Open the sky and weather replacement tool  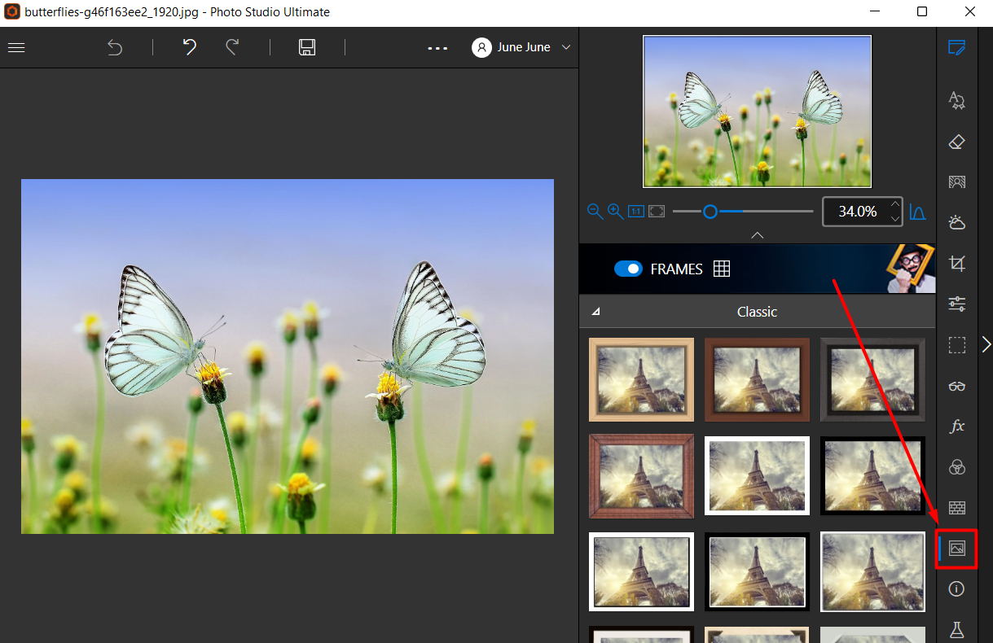pos(957,222)
